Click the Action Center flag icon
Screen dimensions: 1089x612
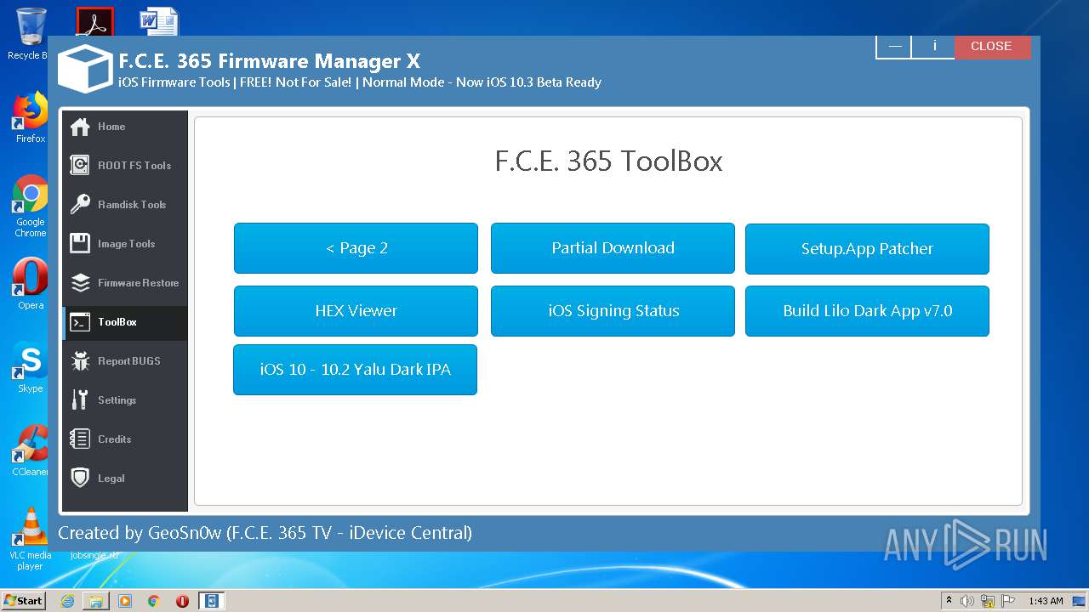click(1008, 601)
